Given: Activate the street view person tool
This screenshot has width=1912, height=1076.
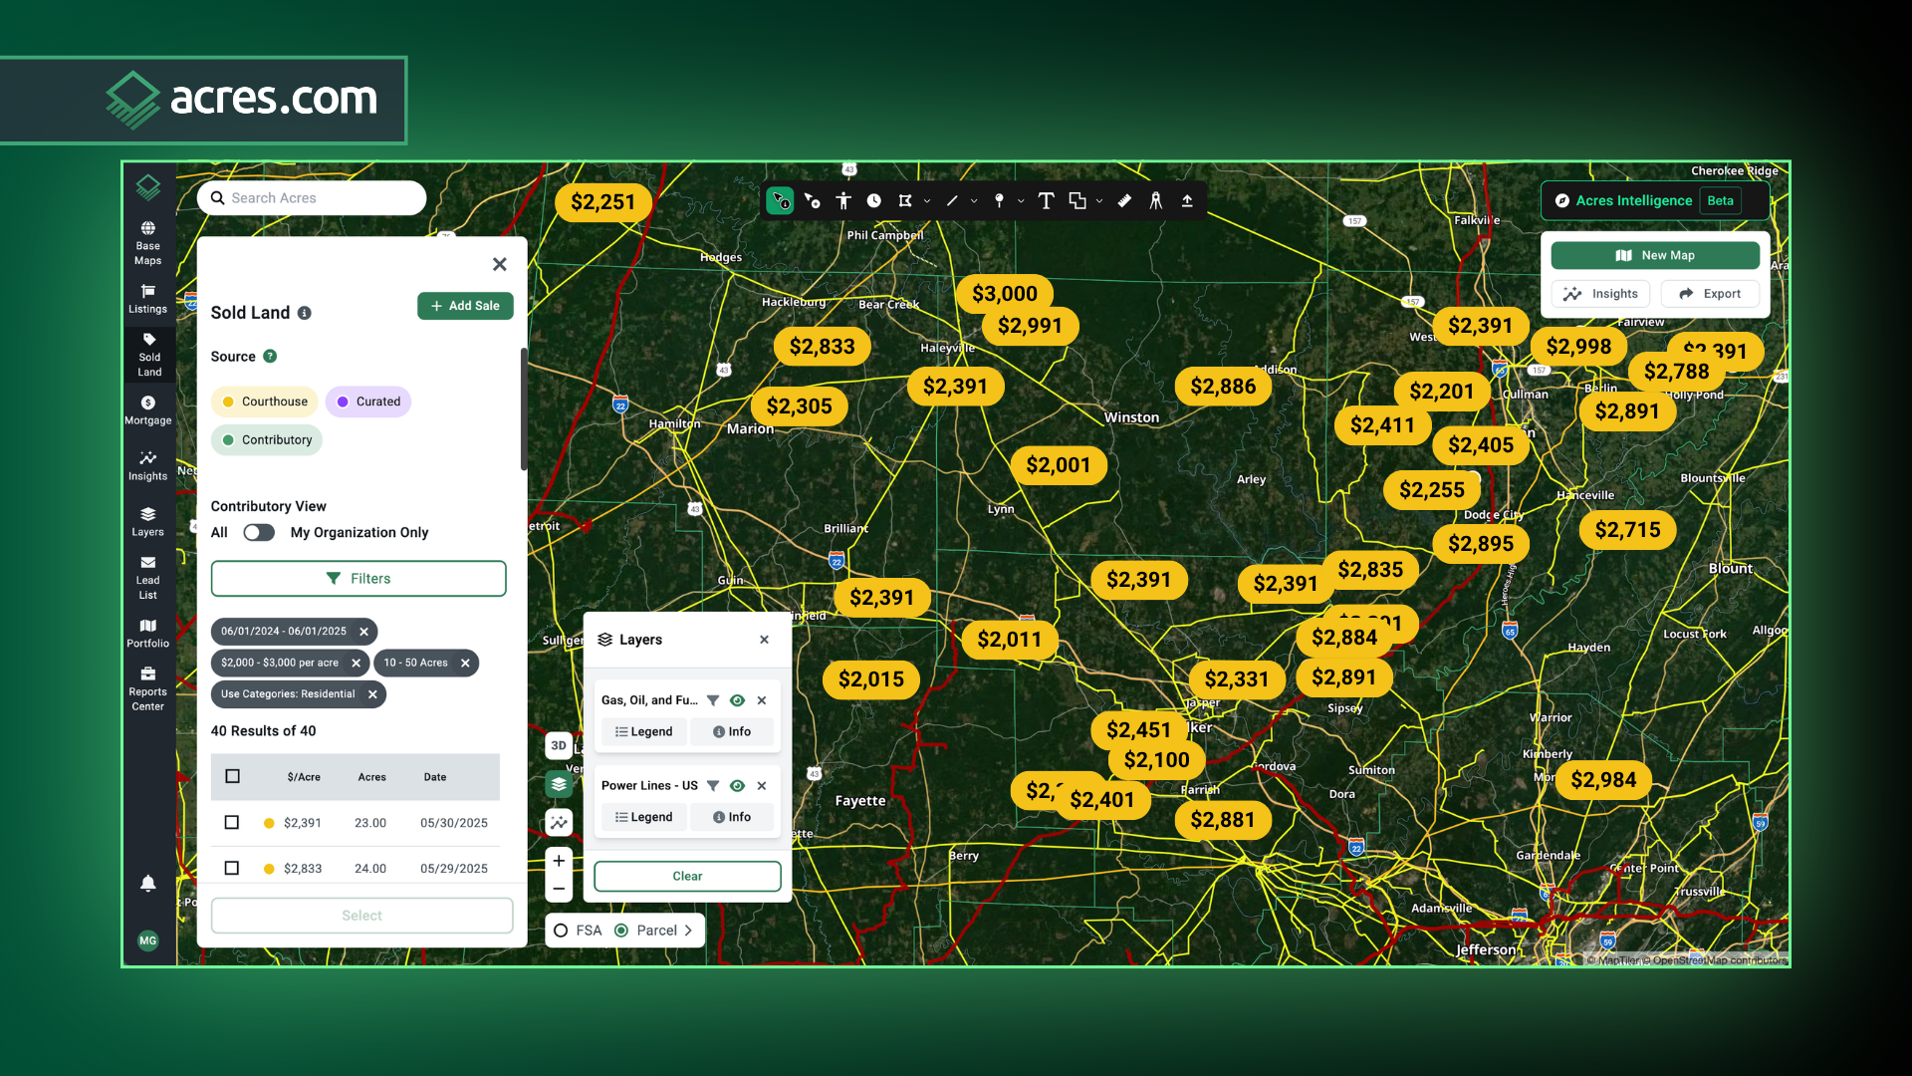Looking at the screenshot, I should coord(843,201).
